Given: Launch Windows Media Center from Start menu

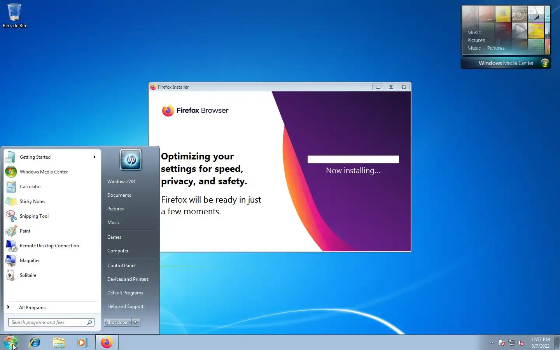Looking at the screenshot, I should 52,172.
